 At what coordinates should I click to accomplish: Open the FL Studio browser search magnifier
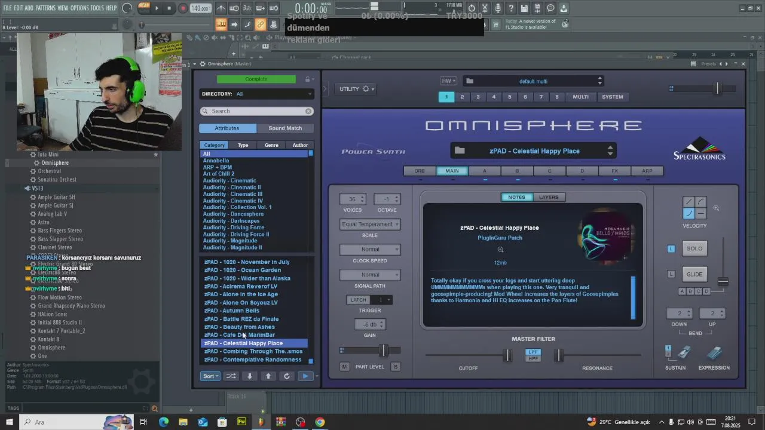154,408
